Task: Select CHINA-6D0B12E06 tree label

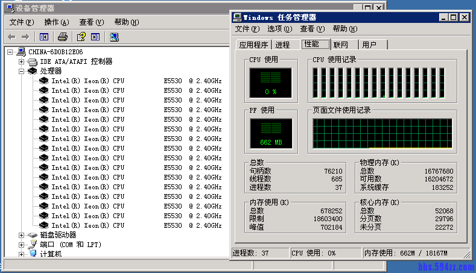Action: point(56,52)
